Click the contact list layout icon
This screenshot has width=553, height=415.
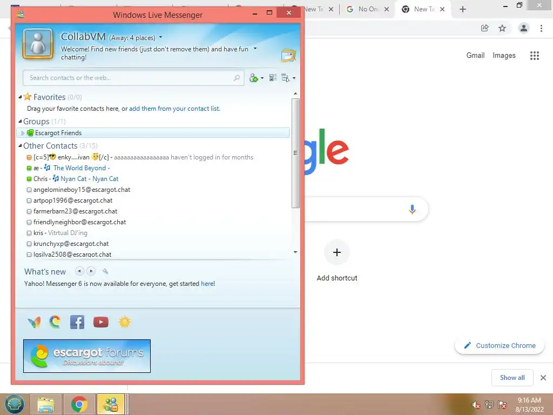pos(273,77)
